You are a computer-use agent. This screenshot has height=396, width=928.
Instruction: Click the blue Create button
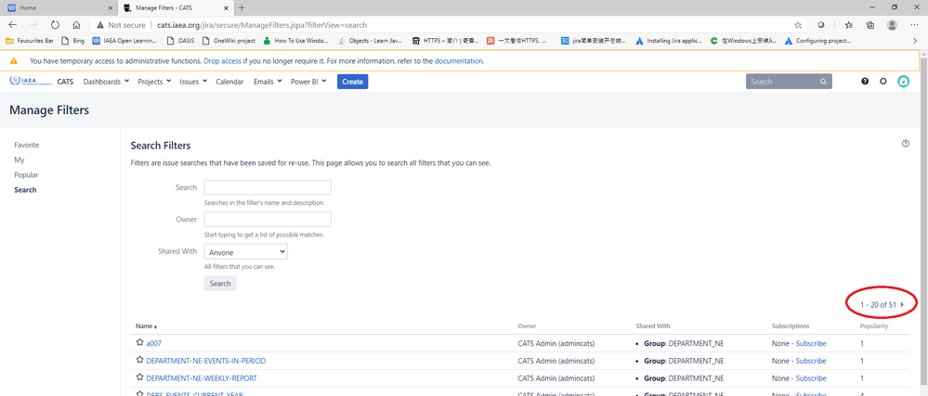coord(352,82)
